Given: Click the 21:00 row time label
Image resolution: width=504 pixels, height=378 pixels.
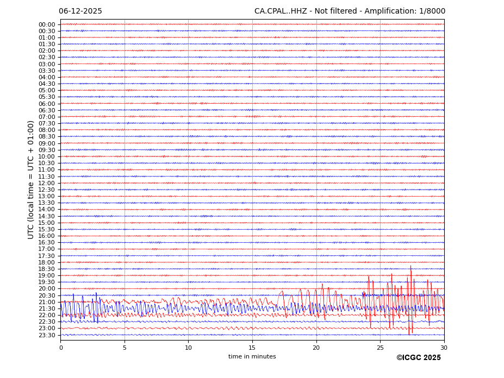Looking at the screenshot, I should (x=47, y=302).
